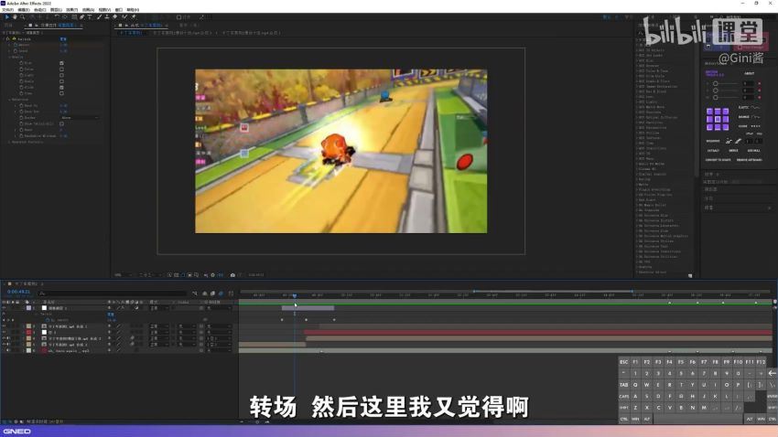
Task: Select the Puppet Pin tool
Action: 134,16
